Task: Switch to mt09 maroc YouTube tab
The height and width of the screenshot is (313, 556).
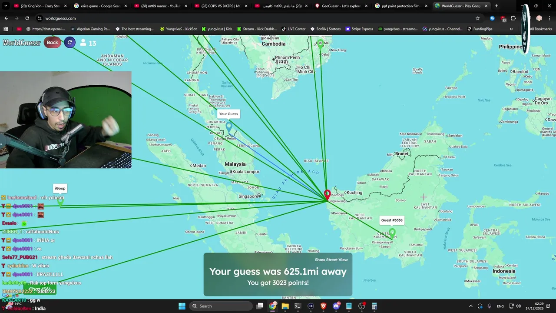Action: tap(160, 6)
